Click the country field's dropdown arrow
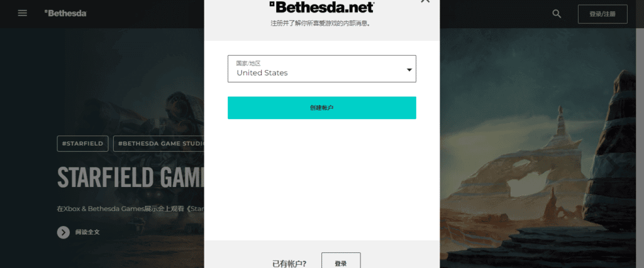 (409, 70)
